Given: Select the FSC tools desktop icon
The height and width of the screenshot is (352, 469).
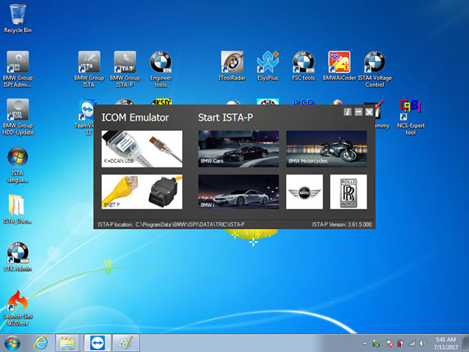Looking at the screenshot, I should [303, 66].
